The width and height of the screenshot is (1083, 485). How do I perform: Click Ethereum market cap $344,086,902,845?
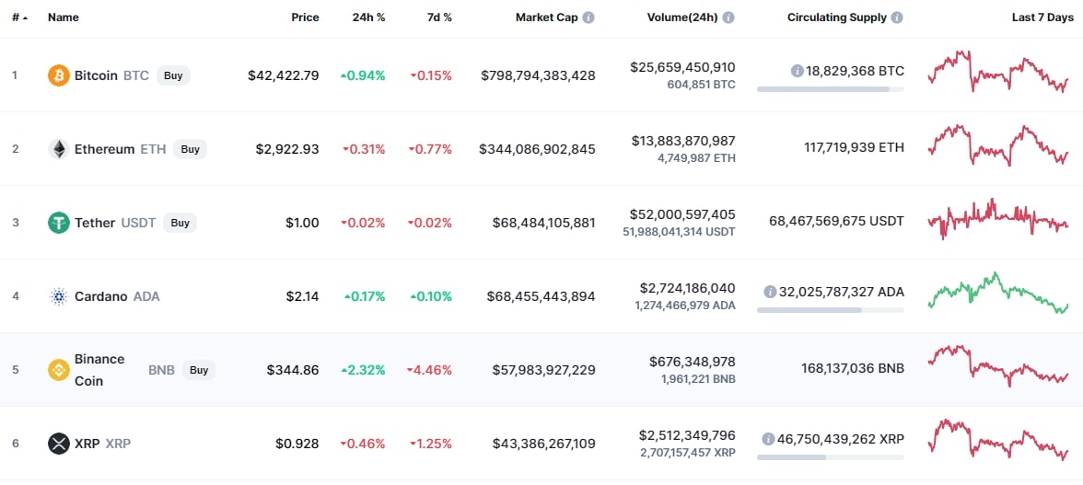pyautogui.click(x=538, y=149)
